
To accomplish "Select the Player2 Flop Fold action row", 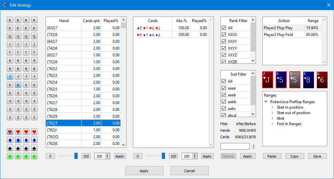I will click(283, 35).
